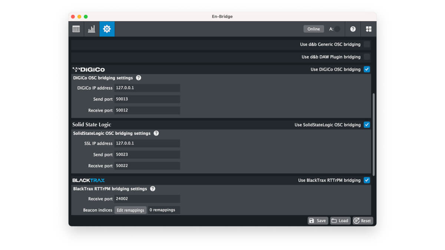Select the settings gear tab
The height and width of the screenshot is (250, 445).
click(107, 29)
